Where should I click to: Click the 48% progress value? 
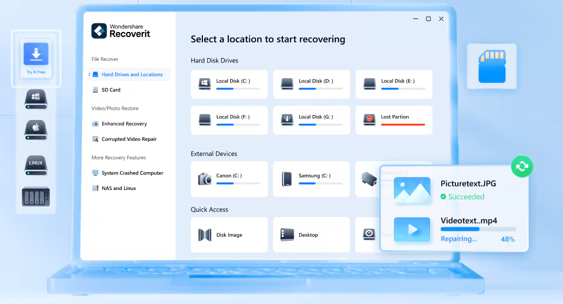[508, 239]
